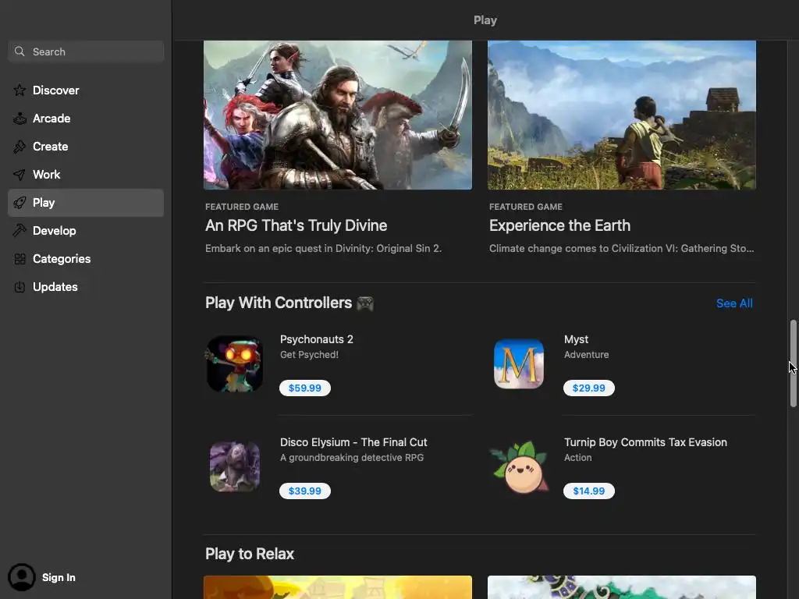
Task: Open Psychonauts 2 app icon
Action: (x=234, y=363)
